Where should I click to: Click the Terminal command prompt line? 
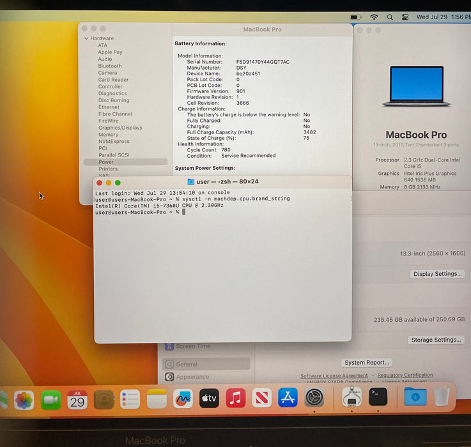(x=141, y=212)
